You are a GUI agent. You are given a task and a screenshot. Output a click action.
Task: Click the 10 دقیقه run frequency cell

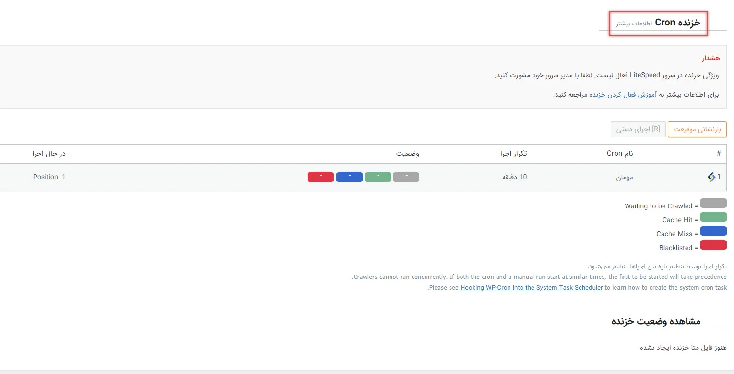tap(514, 177)
